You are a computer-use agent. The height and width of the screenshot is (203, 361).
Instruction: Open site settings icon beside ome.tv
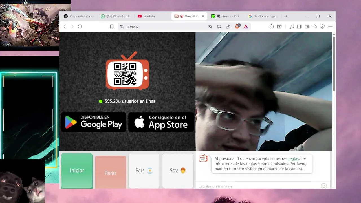122,27
